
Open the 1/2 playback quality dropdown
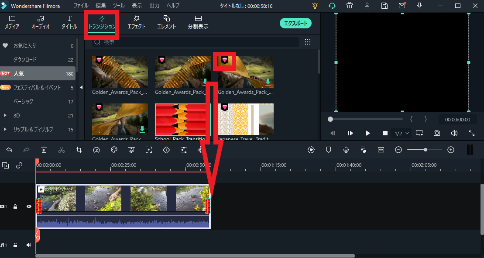point(402,133)
